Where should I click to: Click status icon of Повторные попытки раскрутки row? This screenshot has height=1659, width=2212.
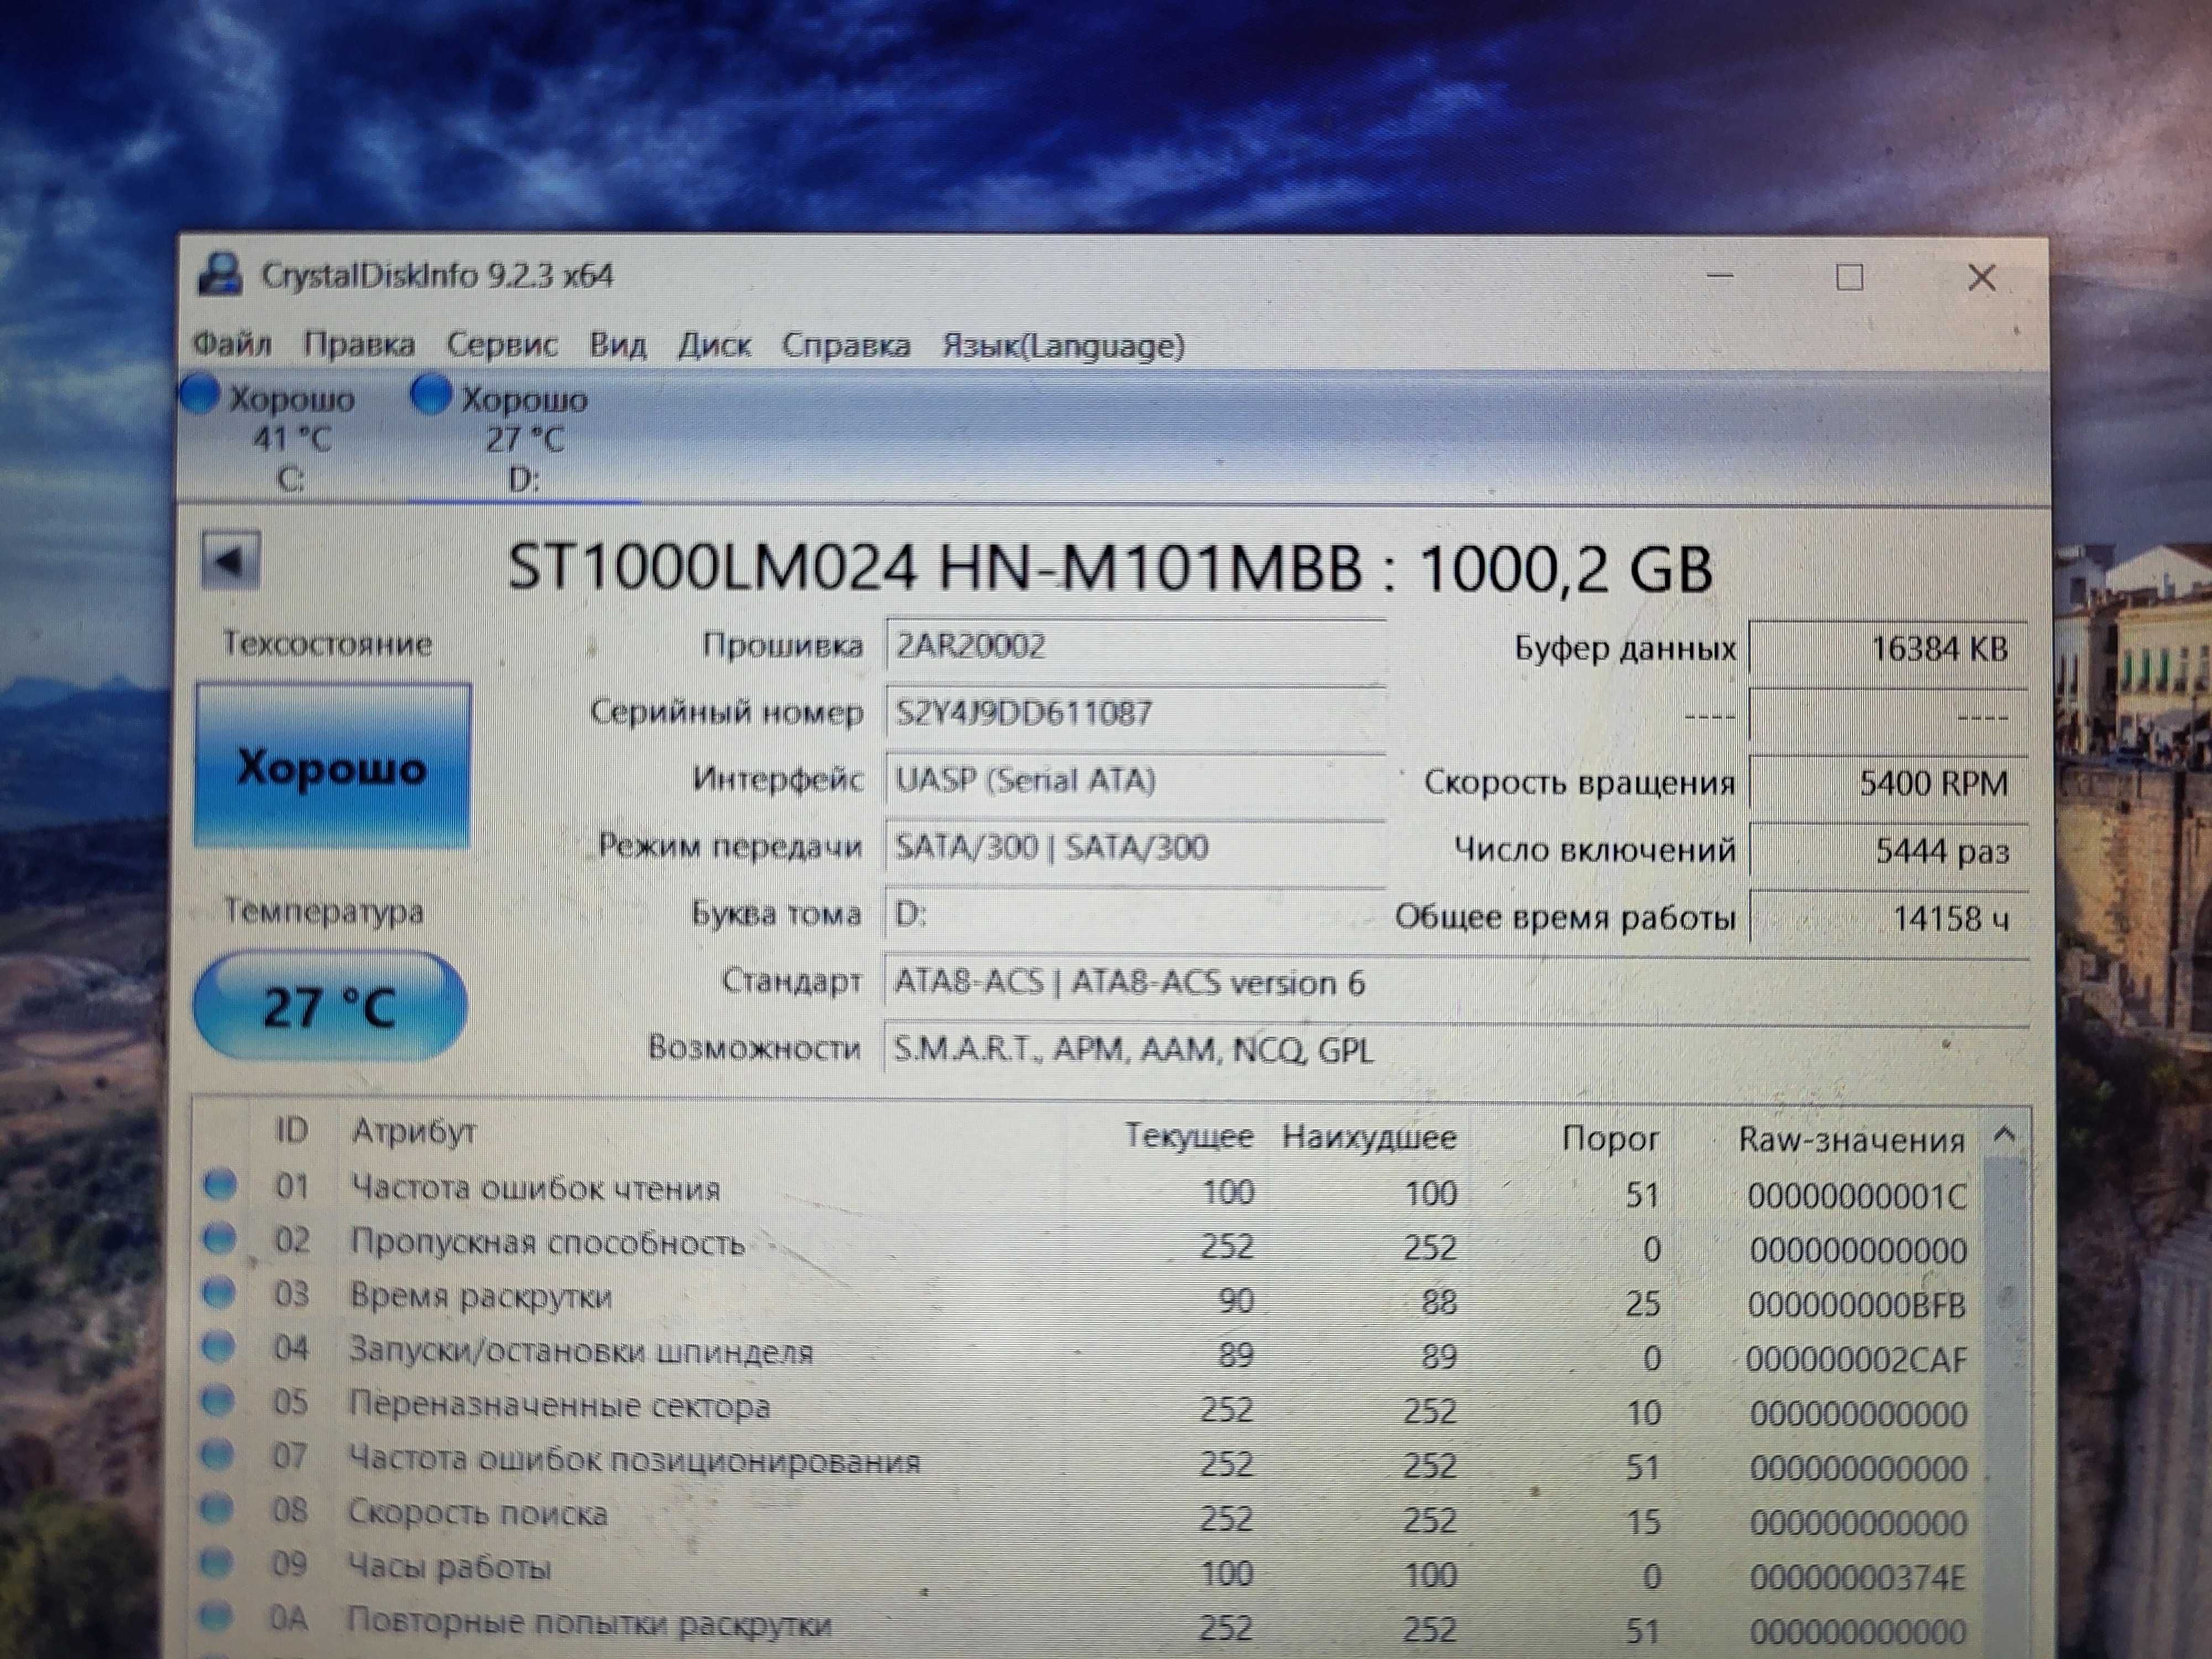click(x=216, y=1617)
